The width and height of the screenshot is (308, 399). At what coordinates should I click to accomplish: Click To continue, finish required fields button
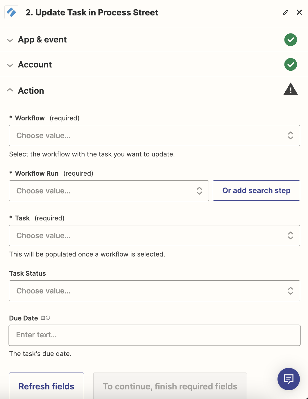(170, 386)
